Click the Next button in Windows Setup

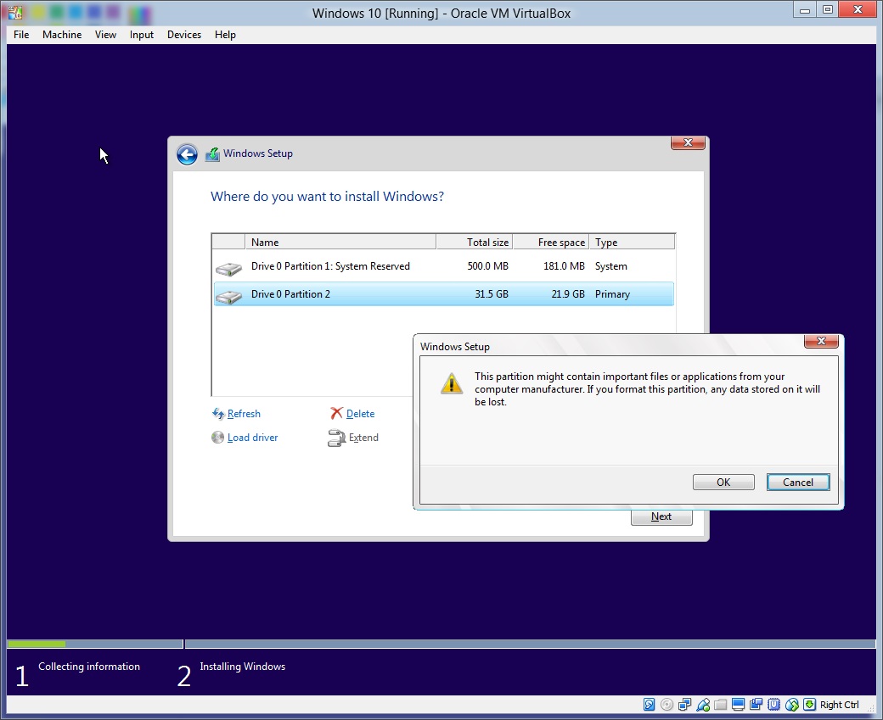(x=661, y=517)
